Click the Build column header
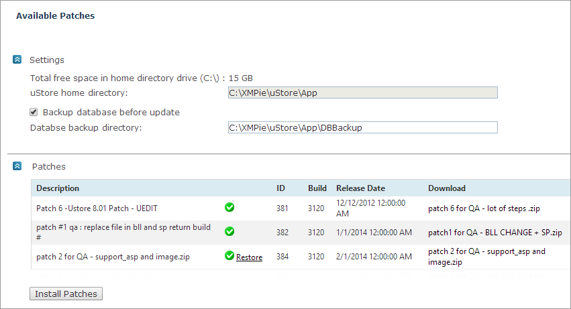This screenshot has height=309, width=571. [317, 188]
